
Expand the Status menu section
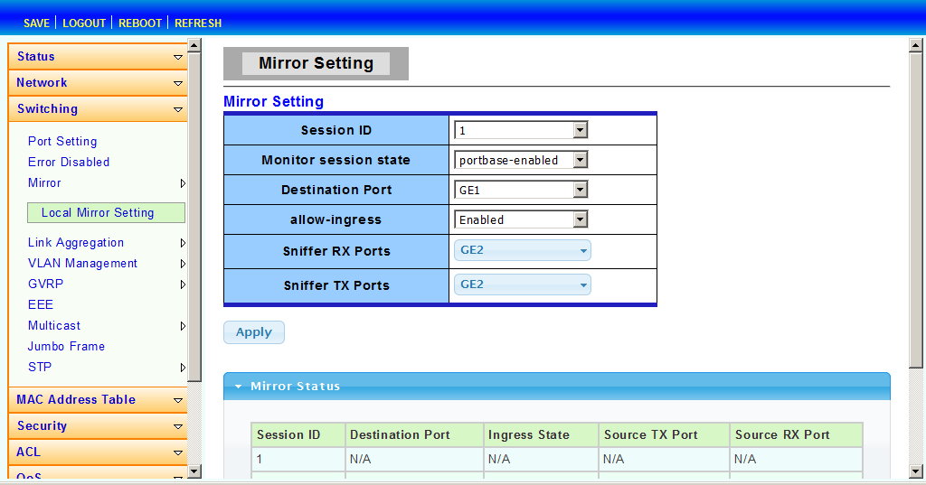click(98, 57)
